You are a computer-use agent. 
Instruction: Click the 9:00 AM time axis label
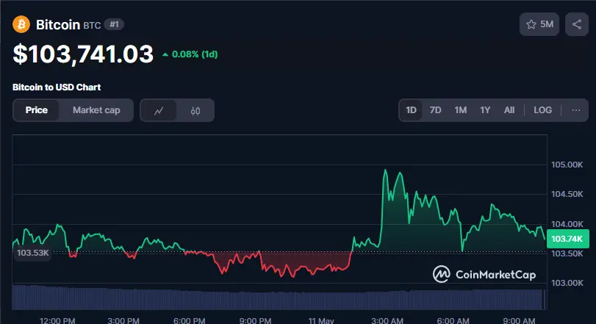pyautogui.click(x=519, y=320)
